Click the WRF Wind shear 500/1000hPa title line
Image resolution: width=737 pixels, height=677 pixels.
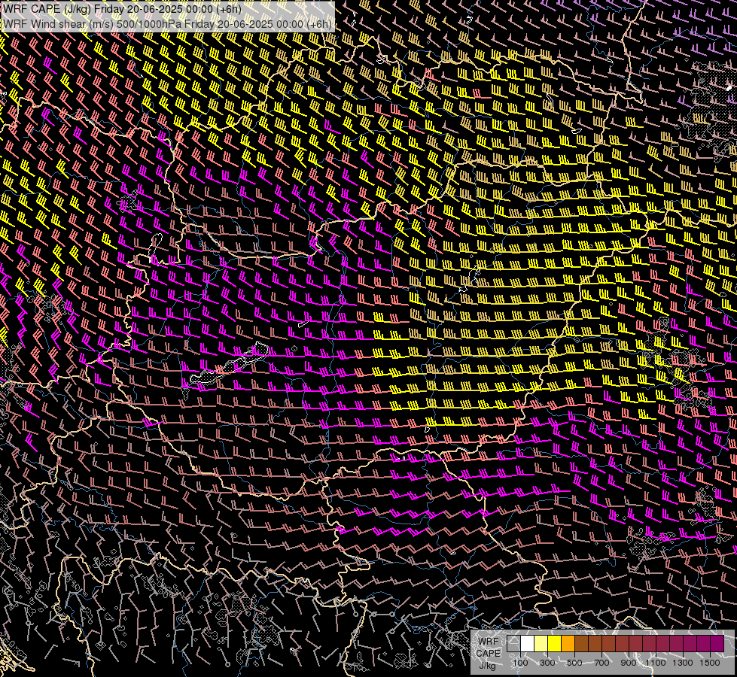coord(167,24)
